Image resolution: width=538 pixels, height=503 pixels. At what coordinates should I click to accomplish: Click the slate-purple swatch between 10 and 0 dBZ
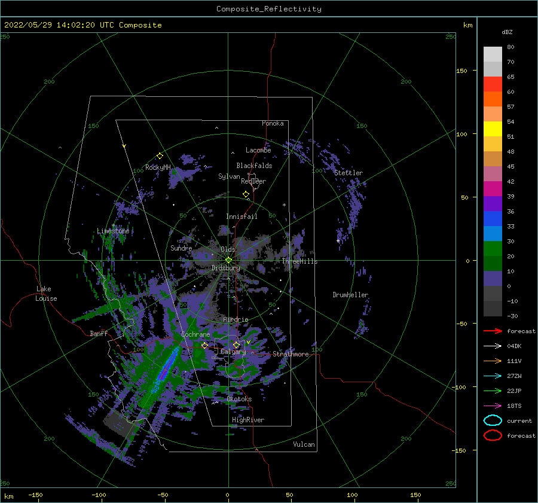[493, 279]
